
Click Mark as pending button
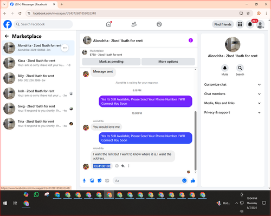click(111, 62)
